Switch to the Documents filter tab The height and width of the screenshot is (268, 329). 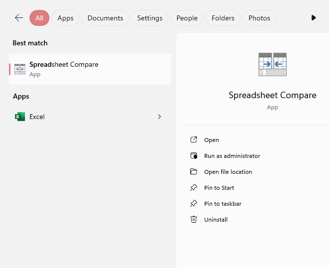[x=105, y=18]
